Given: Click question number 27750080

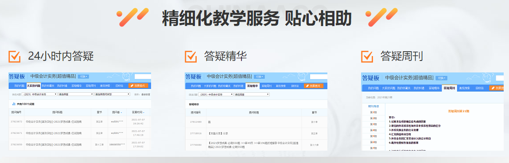Looking at the screenshot, I should click(x=196, y=145).
